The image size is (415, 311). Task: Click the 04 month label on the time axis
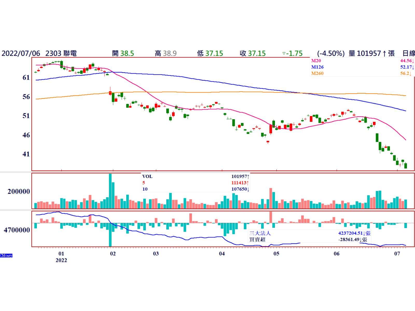tap(222, 253)
